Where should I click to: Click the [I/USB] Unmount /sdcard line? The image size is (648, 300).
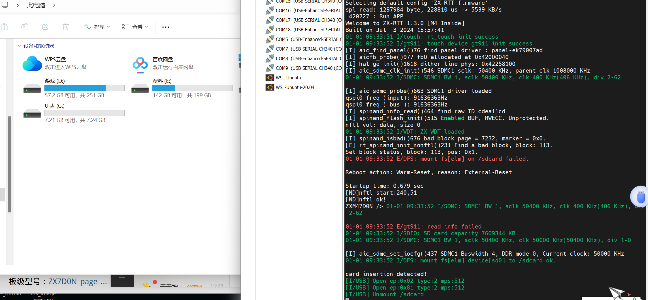click(x=385, y=294)
